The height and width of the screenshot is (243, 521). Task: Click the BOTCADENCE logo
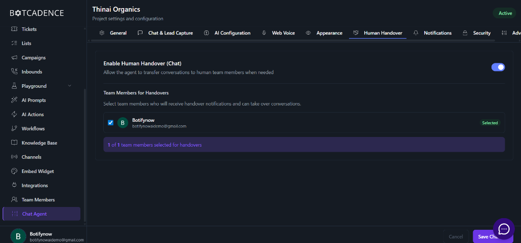click(x=37, y=13)
